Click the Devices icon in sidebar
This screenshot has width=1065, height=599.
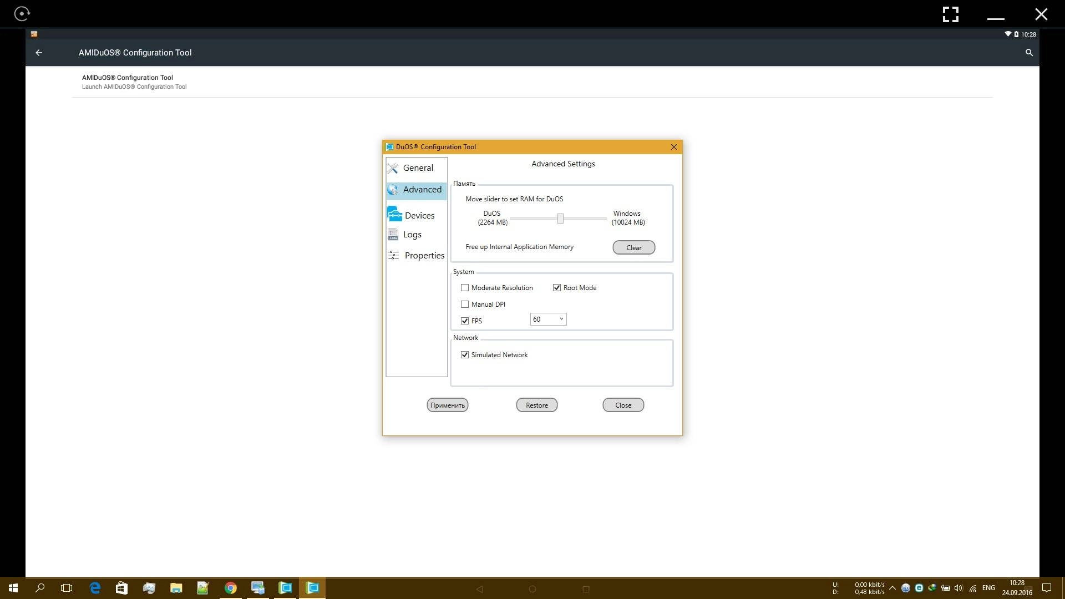coord(394,214)
